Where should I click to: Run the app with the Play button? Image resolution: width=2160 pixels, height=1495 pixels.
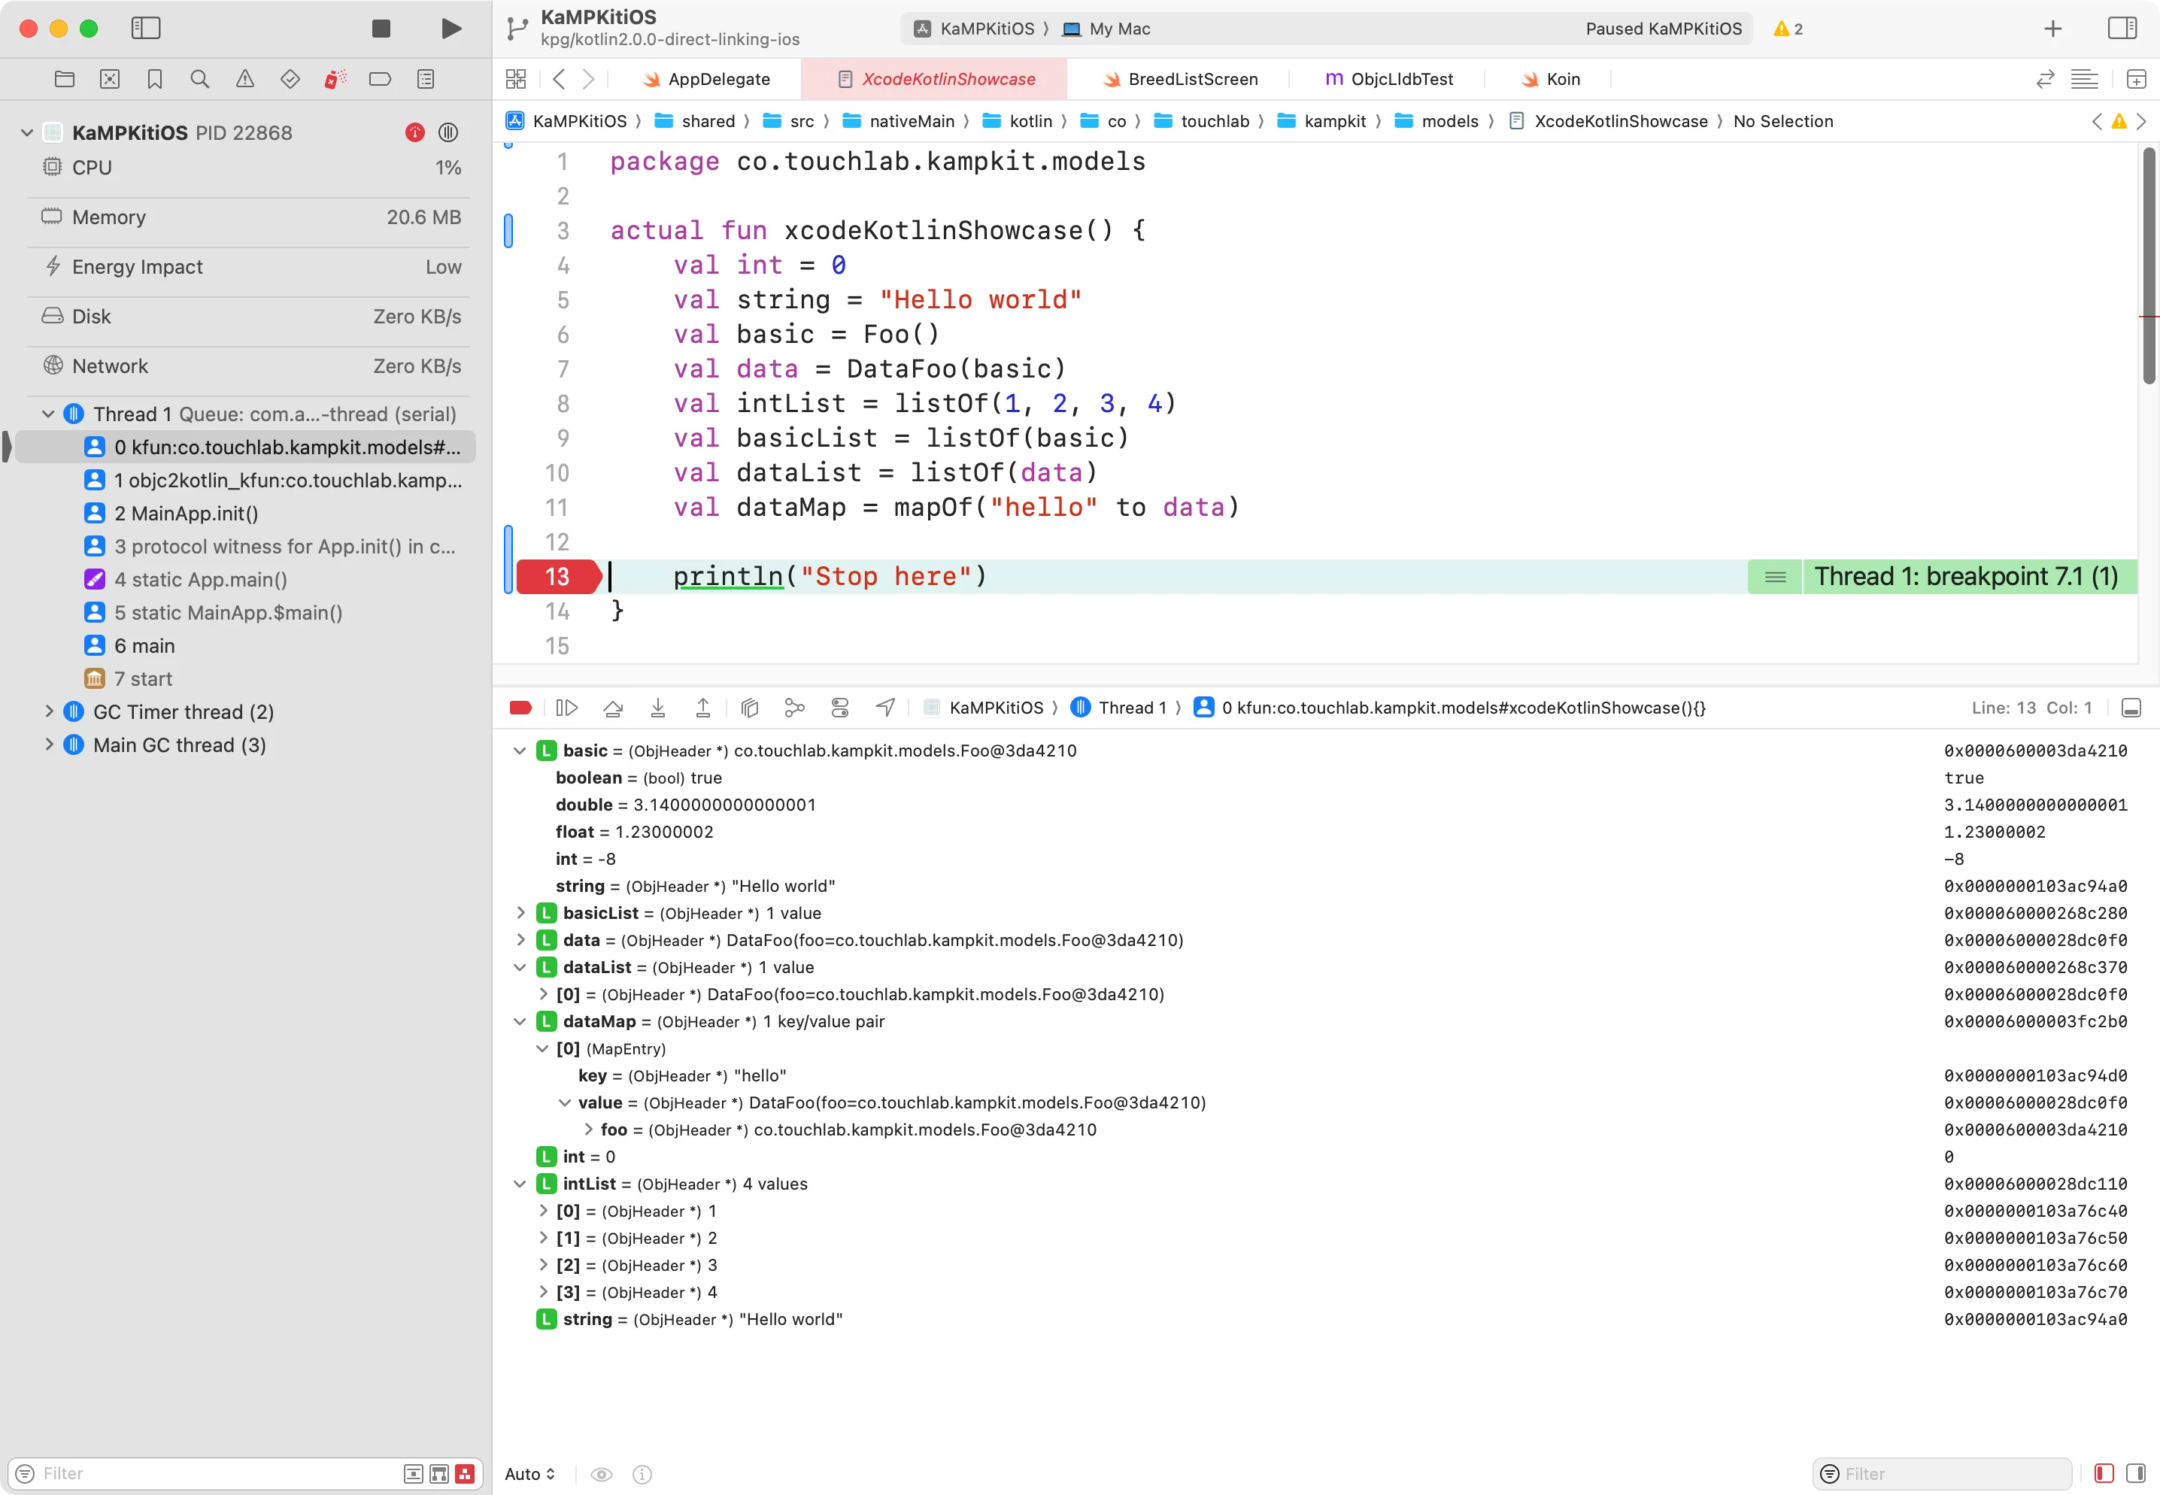(451, 28)
